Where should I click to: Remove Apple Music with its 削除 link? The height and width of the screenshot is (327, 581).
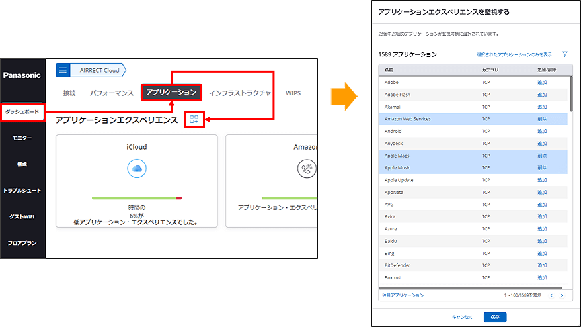(x=542, y=168)
